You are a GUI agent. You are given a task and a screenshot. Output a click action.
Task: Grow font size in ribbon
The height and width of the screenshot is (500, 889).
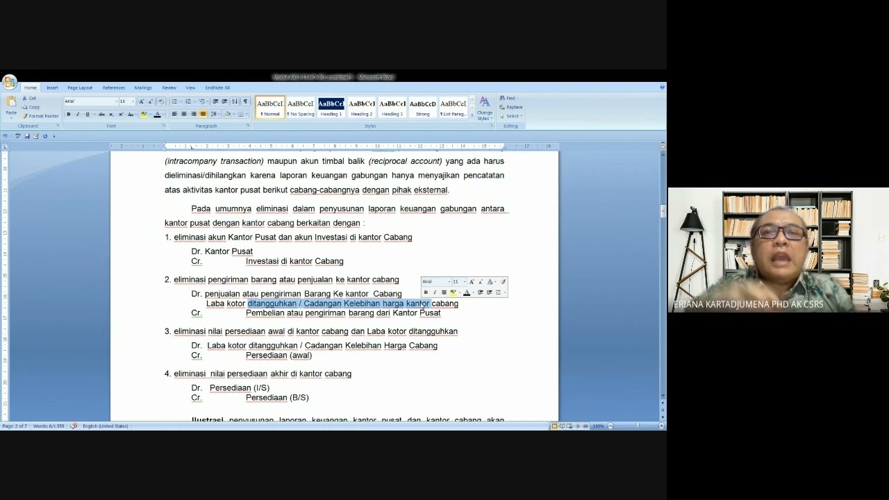pos(141,101)
